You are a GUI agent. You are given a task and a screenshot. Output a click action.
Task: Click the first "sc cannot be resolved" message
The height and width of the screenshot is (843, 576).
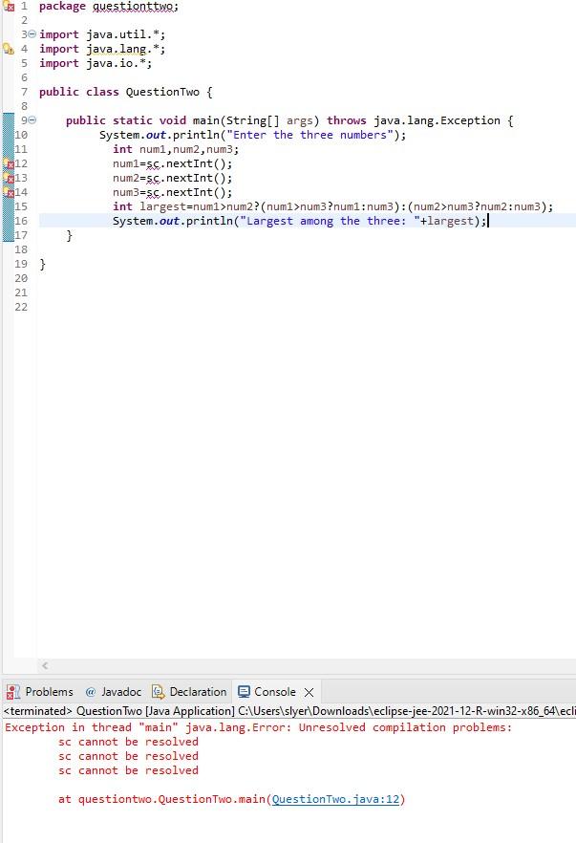click(128, 742)
